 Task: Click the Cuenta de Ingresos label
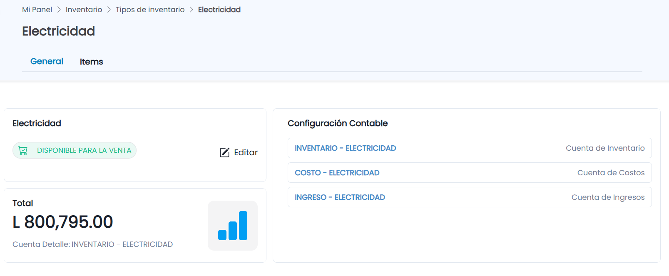tap(608, 197)
